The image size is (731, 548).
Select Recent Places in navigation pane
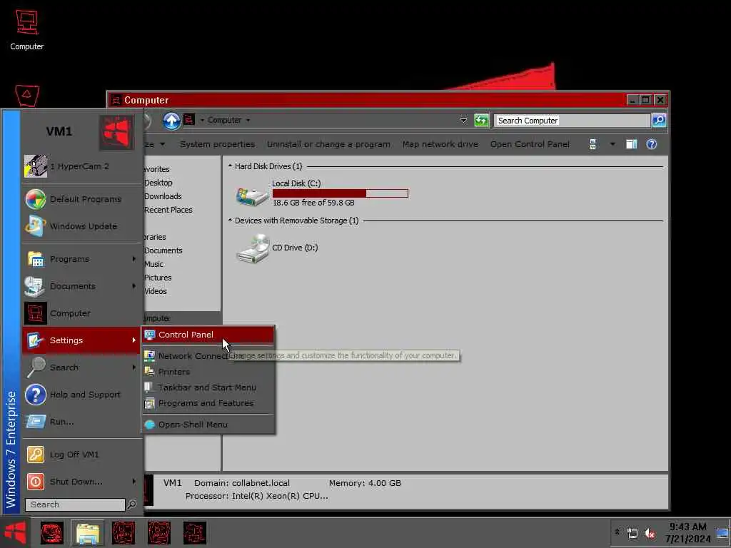pos(168,210)
